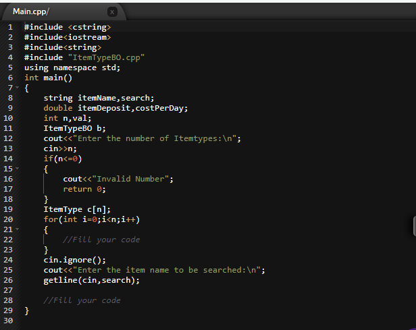Click the '//Fill your code' comment on line 28
Screen dimensions: 416x330
82,300
